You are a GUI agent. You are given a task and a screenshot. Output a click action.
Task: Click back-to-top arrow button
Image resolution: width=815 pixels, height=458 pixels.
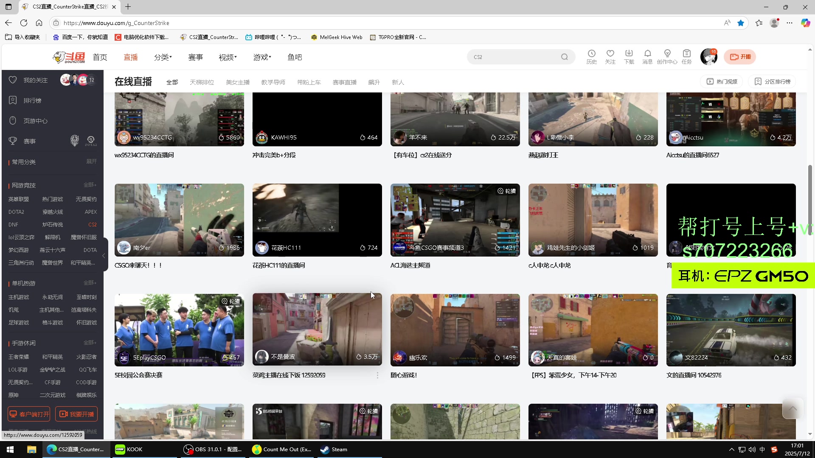point(793,408)
